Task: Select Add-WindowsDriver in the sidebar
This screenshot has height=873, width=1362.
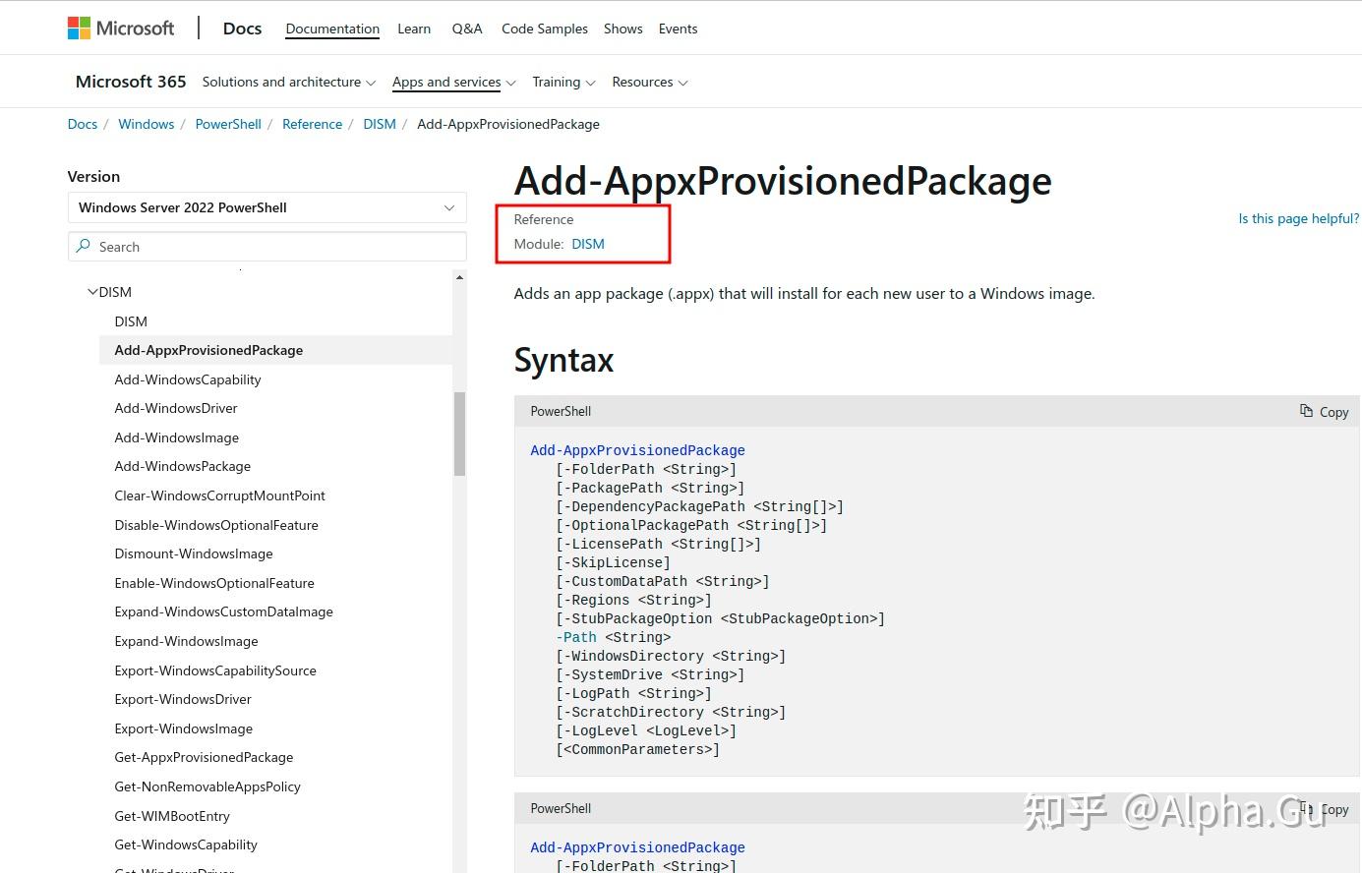Action: click(x=176, y=408)
